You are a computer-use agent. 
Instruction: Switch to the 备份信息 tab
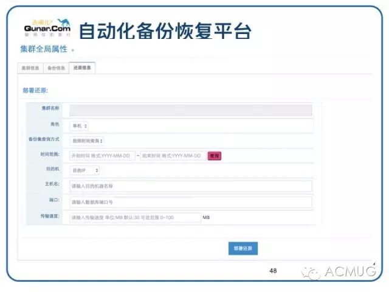coord(57,68)
